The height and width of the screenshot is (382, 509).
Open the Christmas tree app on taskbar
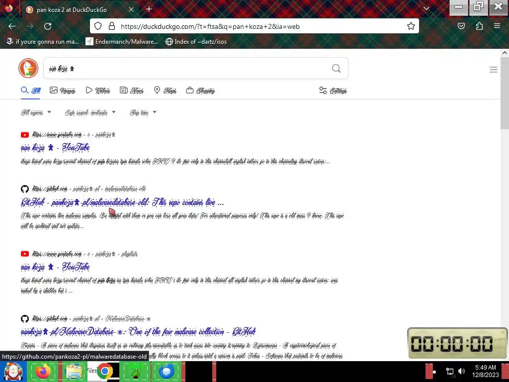(x=135, y=372)
